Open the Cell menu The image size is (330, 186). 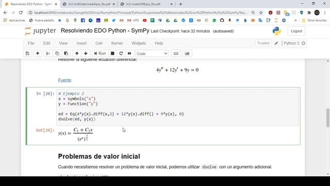tap(98, 43)
